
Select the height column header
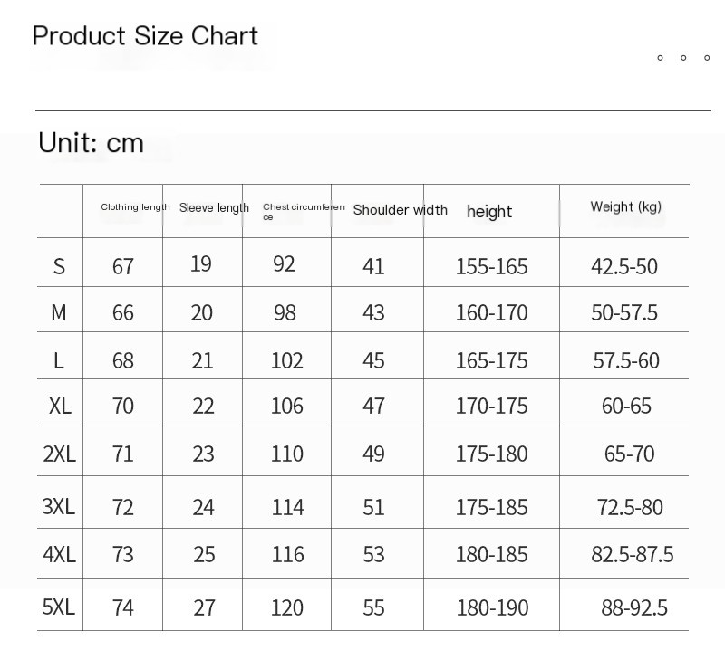[x=489, y=211]
